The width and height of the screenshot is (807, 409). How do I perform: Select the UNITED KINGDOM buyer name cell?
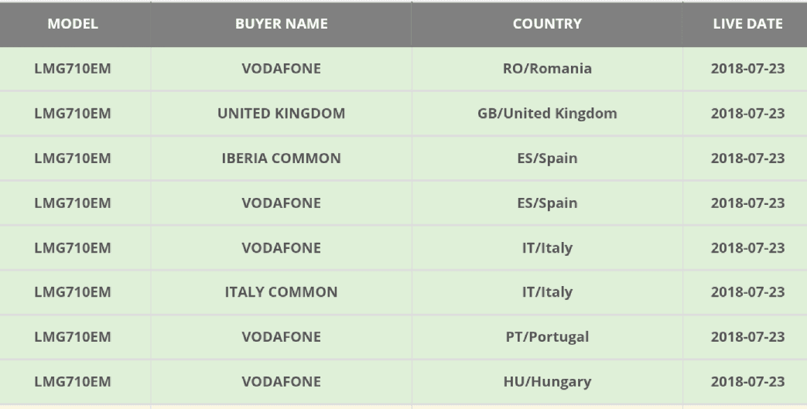click(x=282, y=113)
